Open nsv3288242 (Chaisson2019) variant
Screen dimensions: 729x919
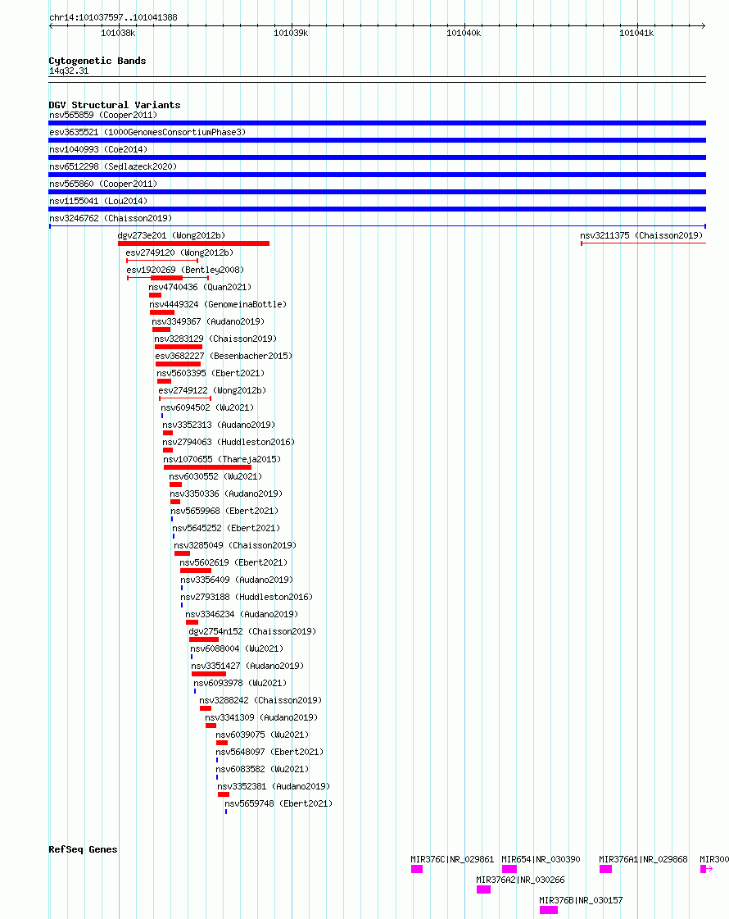[260, 700]
